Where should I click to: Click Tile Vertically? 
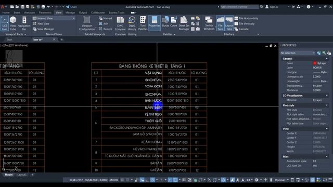click(x=245, y=24)
